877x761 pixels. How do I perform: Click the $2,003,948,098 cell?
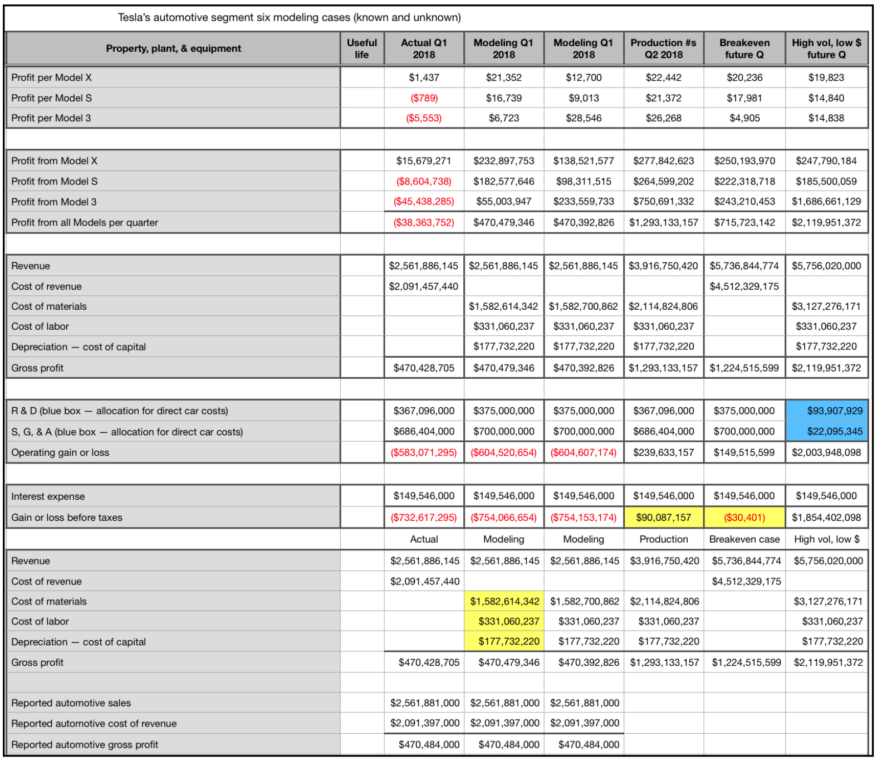tap(826, 452)
